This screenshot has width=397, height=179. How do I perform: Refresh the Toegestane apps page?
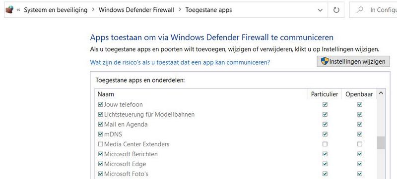[x=336, y=10]
